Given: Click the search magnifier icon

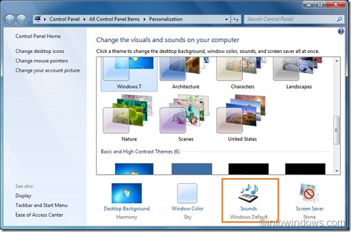Looking at the screenshot, I should coord(339,19).
